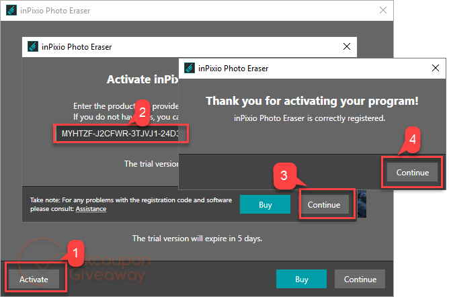This screenshot has height=297, width=449.
Task: Click the app icon in thank-you dialog title bar
Action: point(190,68)
